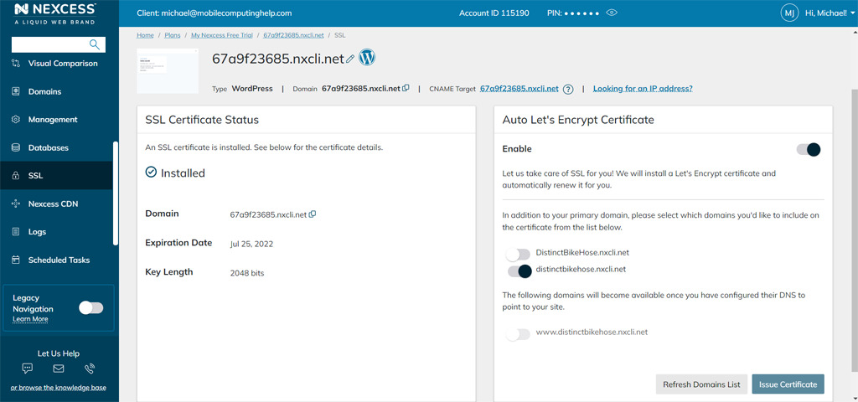Click the site preview thumbnail

coord(168,71)
